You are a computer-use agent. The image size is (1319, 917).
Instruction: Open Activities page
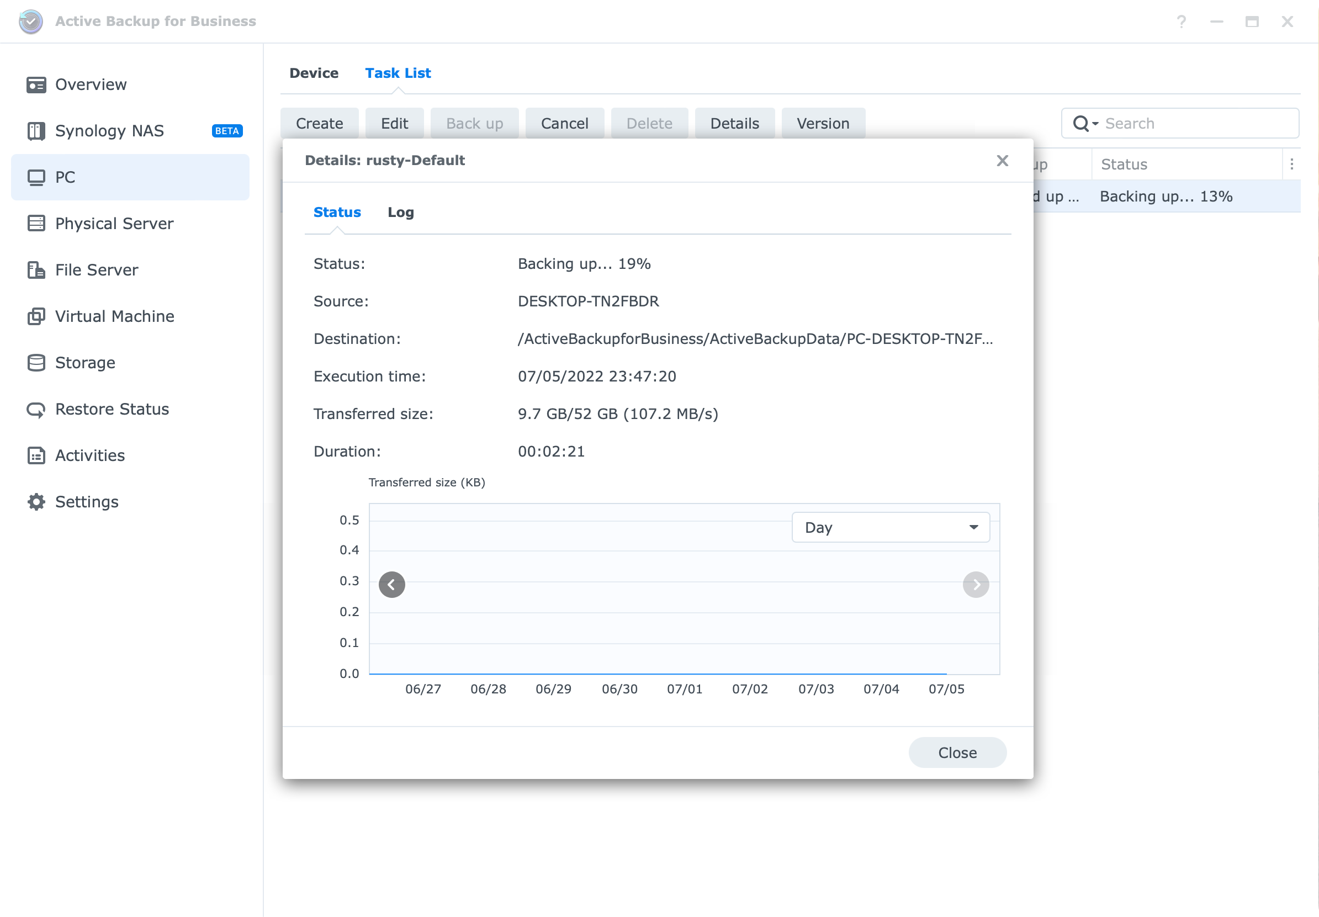pos(130,455)
